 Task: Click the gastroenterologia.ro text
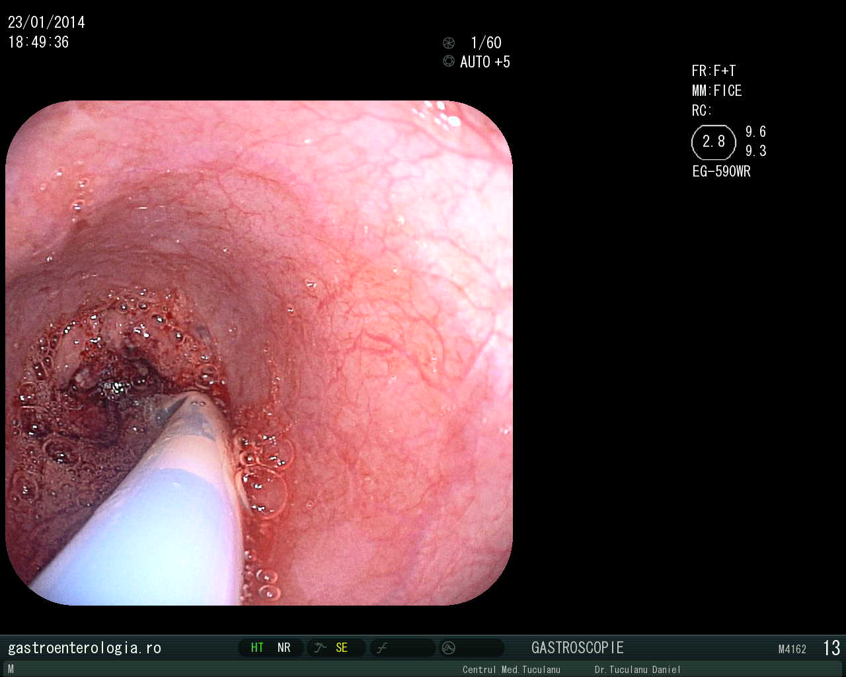[x=85, y=648]
